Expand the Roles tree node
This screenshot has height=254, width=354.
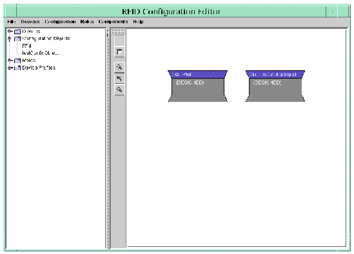click(x=10, y=61)
